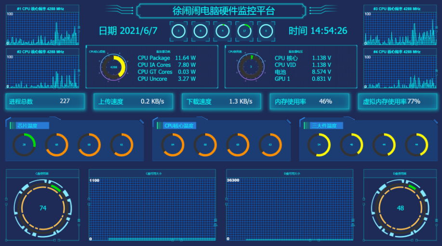Click the C drive usage gauge showing 74

43,208
